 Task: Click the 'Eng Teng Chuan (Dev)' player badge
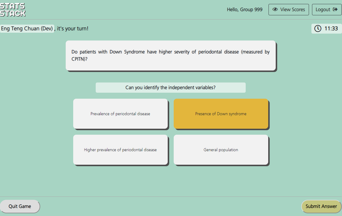coord(27,28)
